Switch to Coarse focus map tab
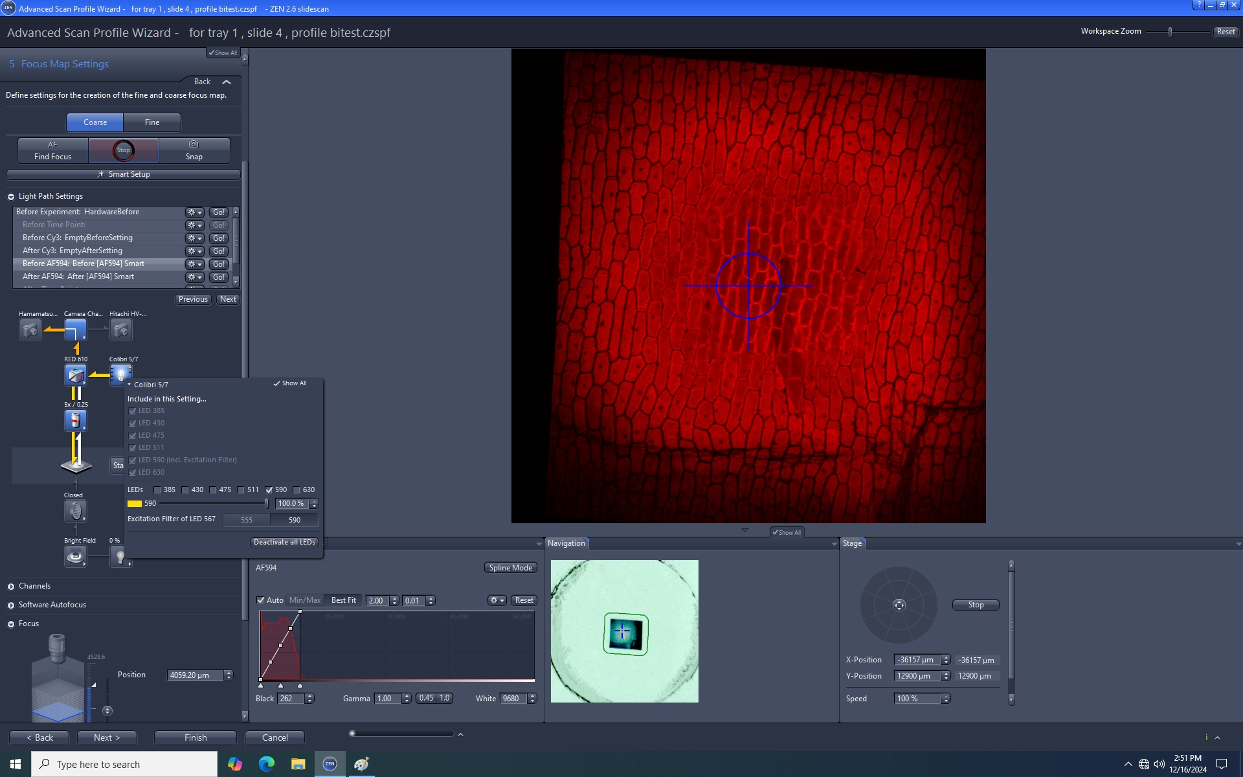Screen dimensions: 1243x777 95,122
